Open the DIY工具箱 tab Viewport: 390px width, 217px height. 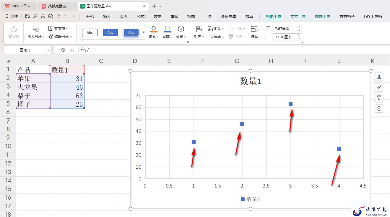(373, 17)
